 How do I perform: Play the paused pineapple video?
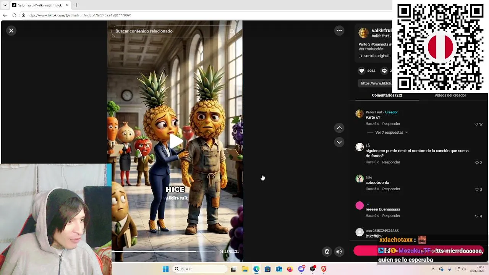tap(176, 141)
